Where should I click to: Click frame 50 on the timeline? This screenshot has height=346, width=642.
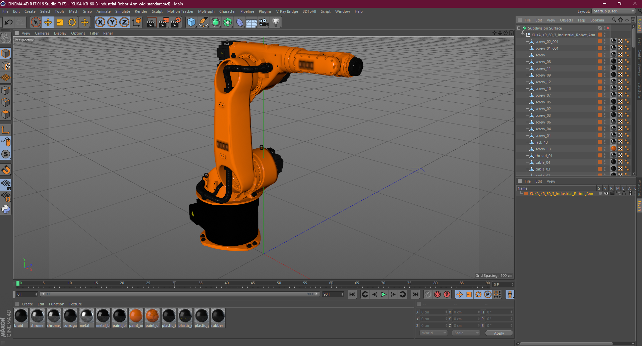click(x=279, y=284)
